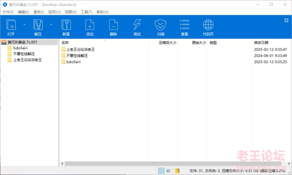Select 上老王论坛当老王 folder in file list
The width and height of the screenshot is (292, 175).
point(80,49)
